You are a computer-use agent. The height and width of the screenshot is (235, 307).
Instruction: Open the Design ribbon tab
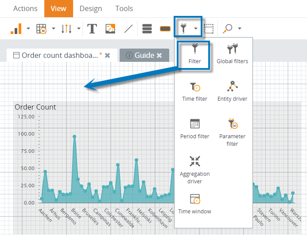pyautogui.click(x=91, y=8)
